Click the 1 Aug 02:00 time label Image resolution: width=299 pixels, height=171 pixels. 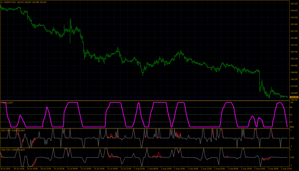(x=139, y=168)
